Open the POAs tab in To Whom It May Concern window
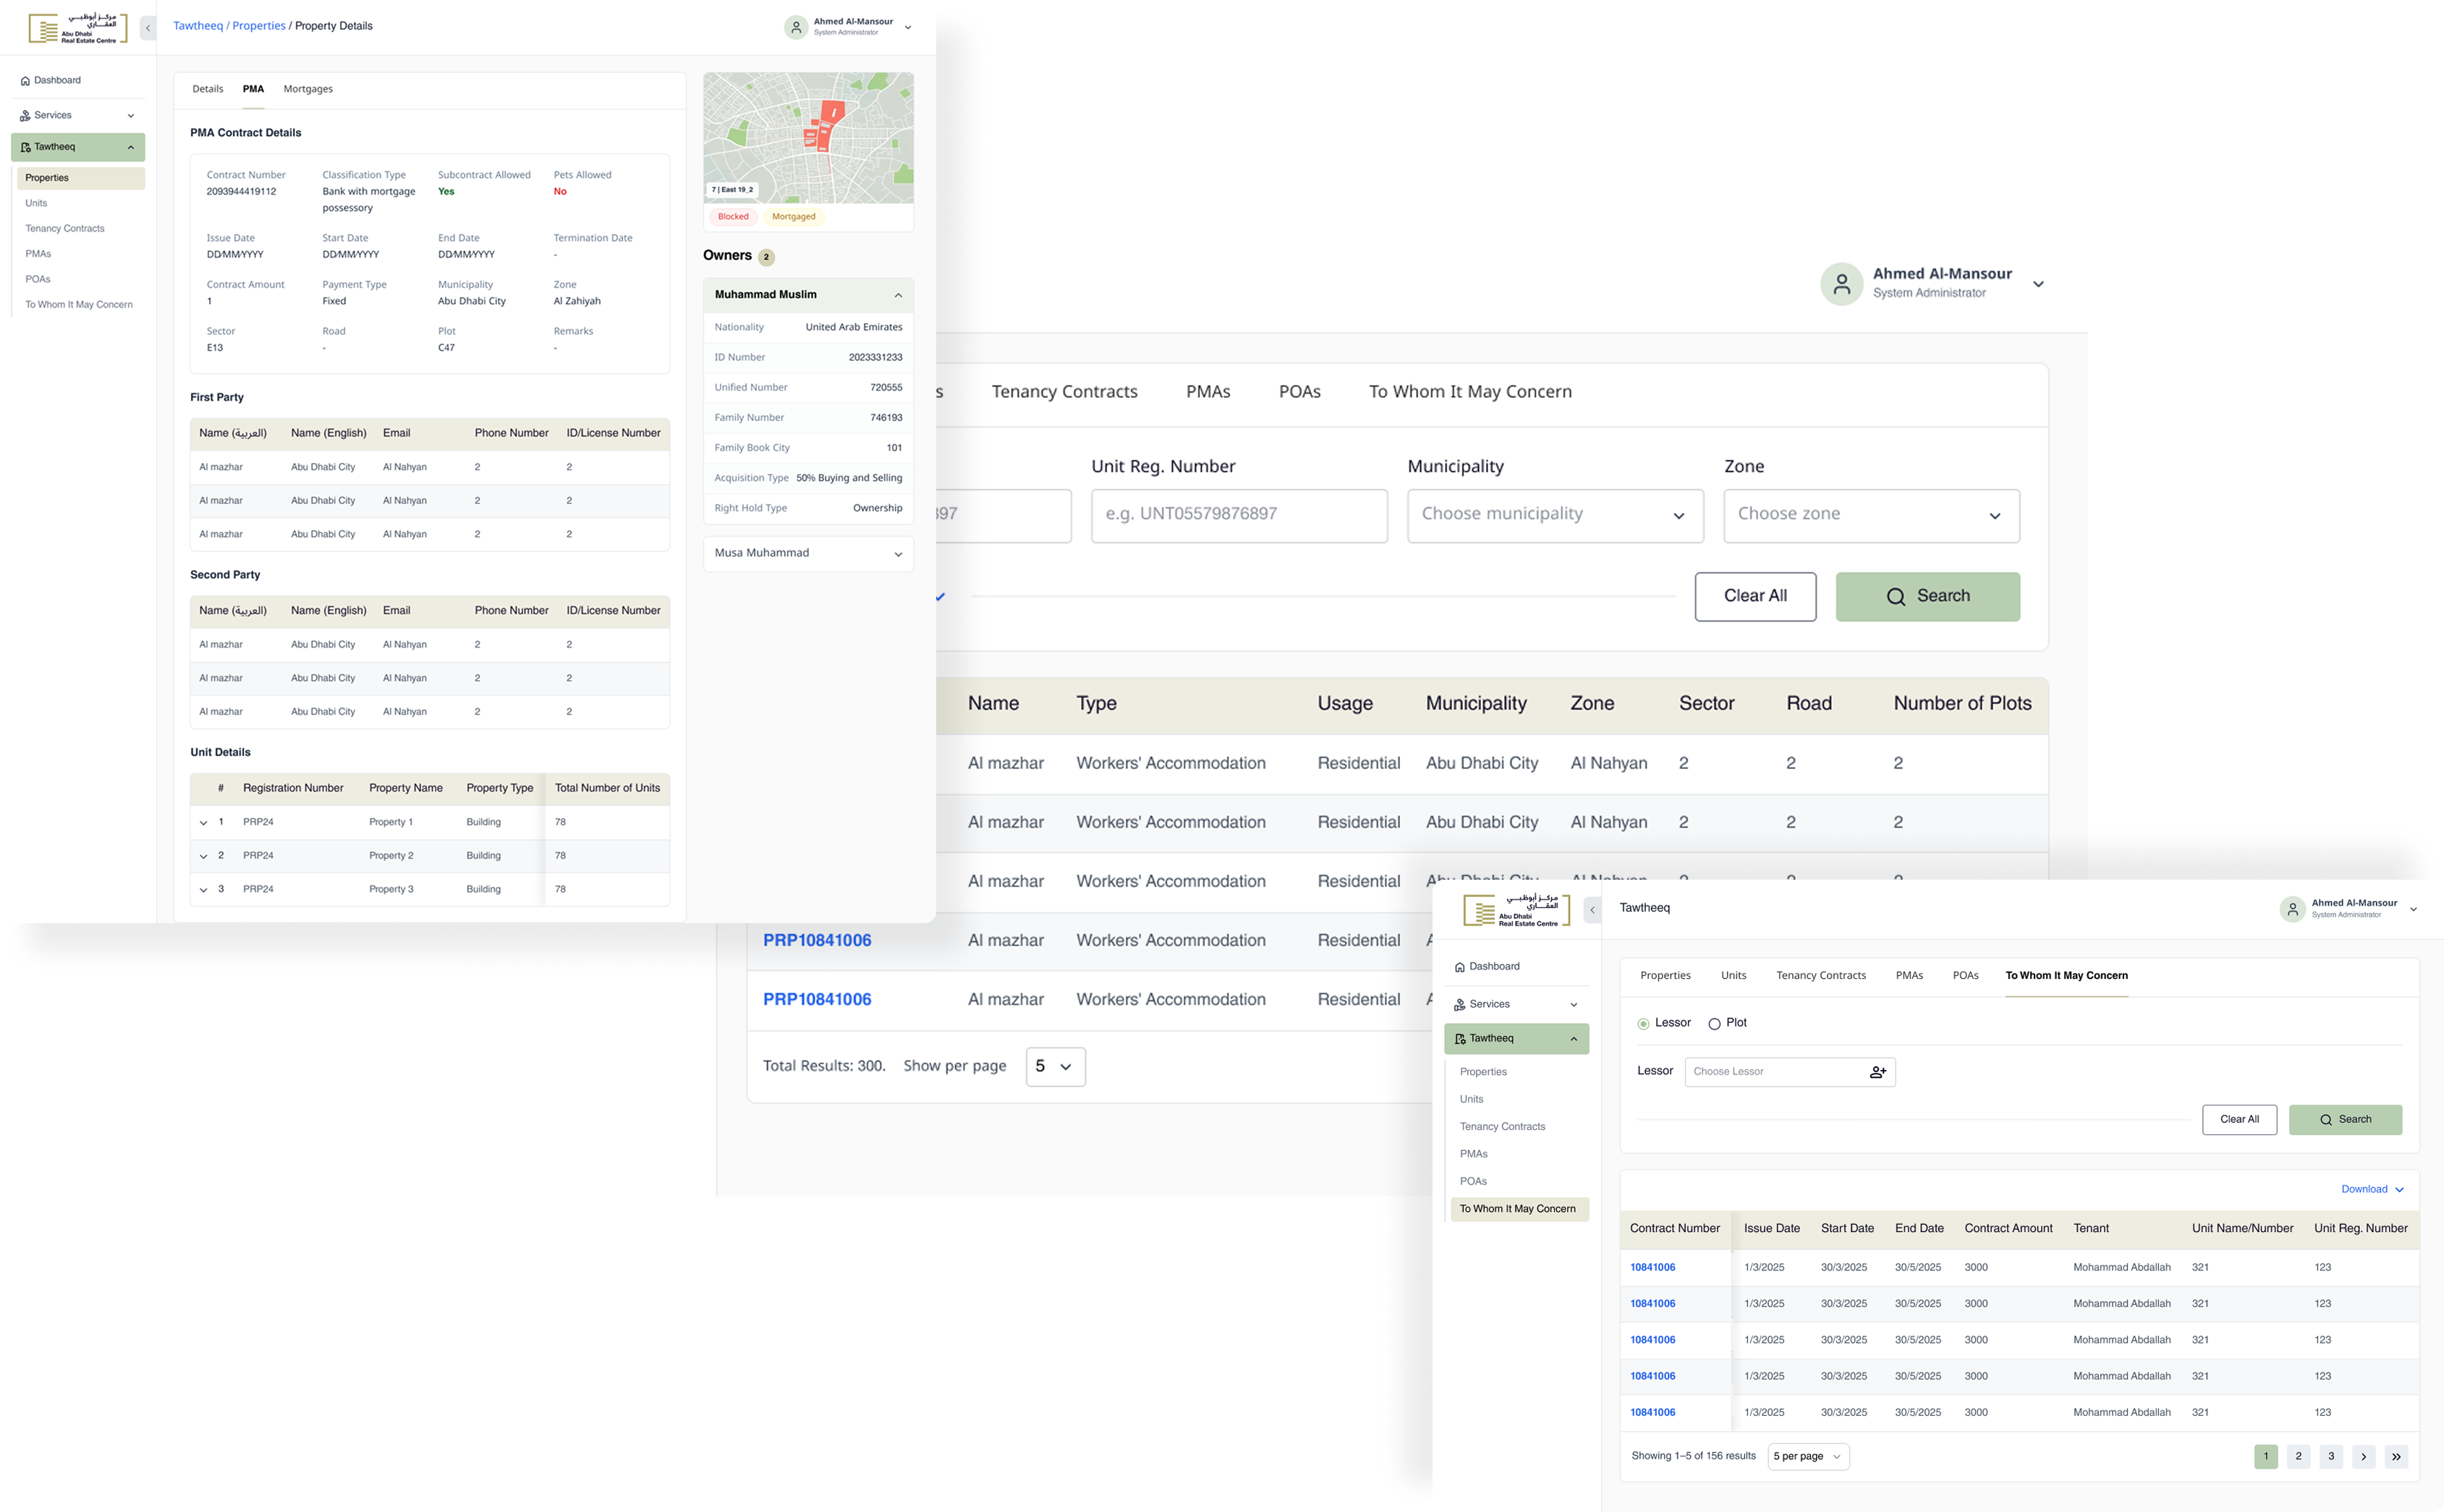The height and width of the screenshot is (1512, 2444). (x=1965, y=976)
